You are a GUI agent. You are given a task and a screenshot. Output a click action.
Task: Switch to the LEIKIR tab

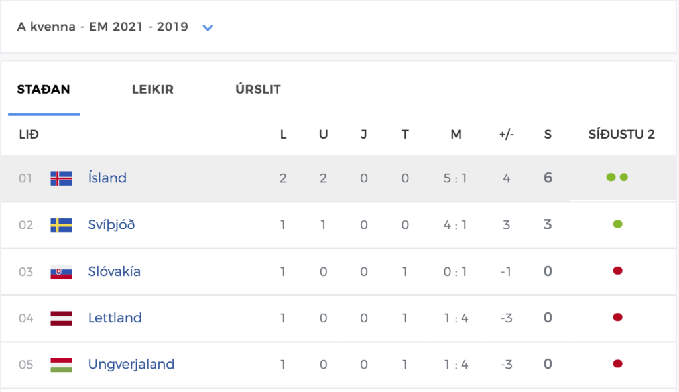point(153,90)
